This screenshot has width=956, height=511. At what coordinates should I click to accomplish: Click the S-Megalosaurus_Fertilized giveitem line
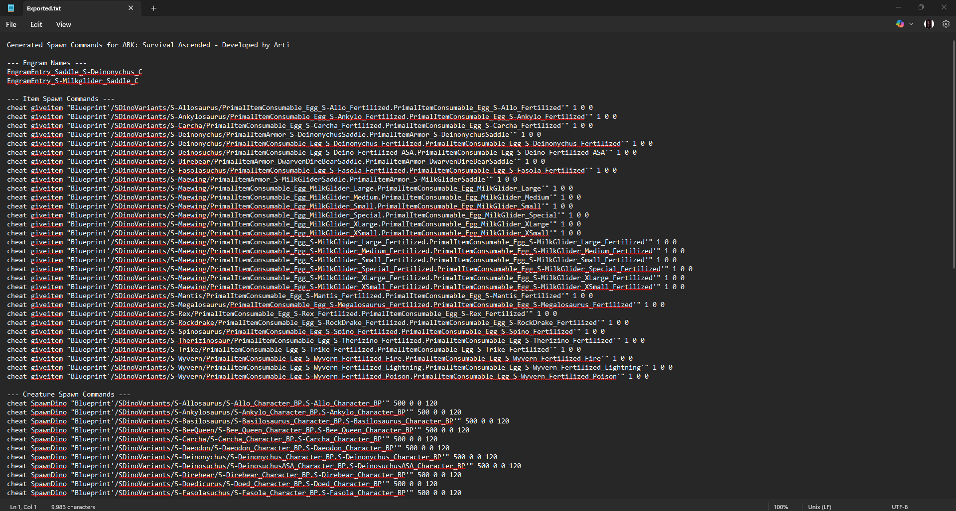point(336,305)
